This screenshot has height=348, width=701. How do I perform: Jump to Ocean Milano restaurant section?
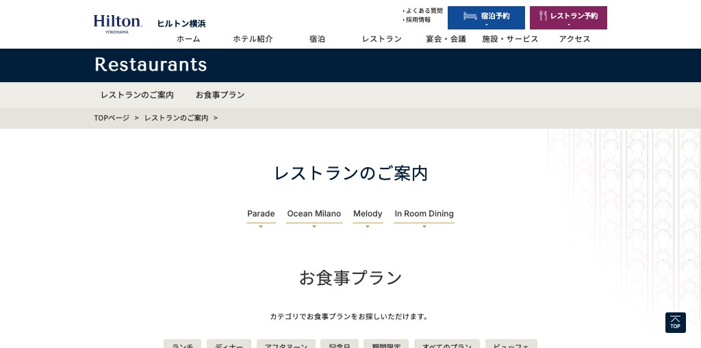pos(314,214)
